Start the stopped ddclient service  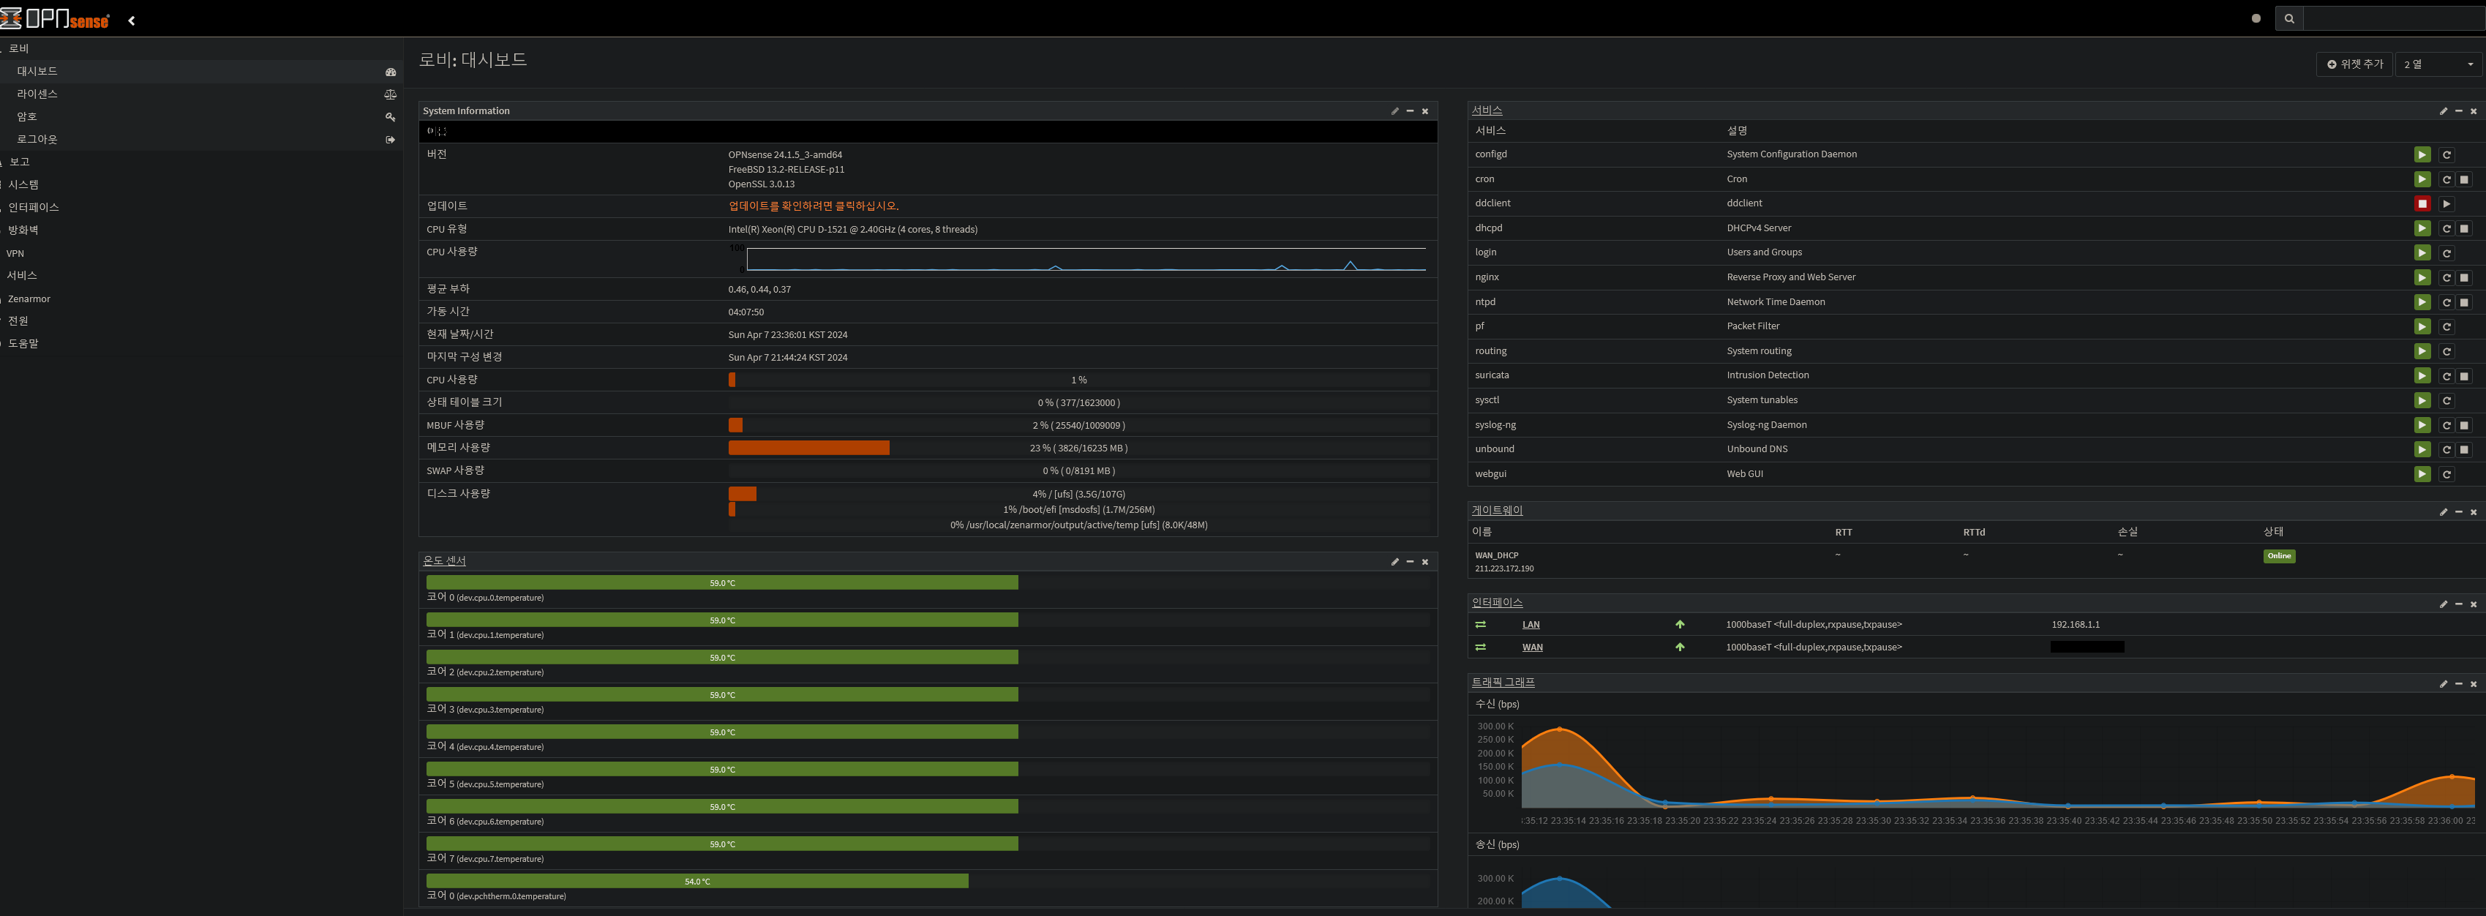coord(2446,203)
